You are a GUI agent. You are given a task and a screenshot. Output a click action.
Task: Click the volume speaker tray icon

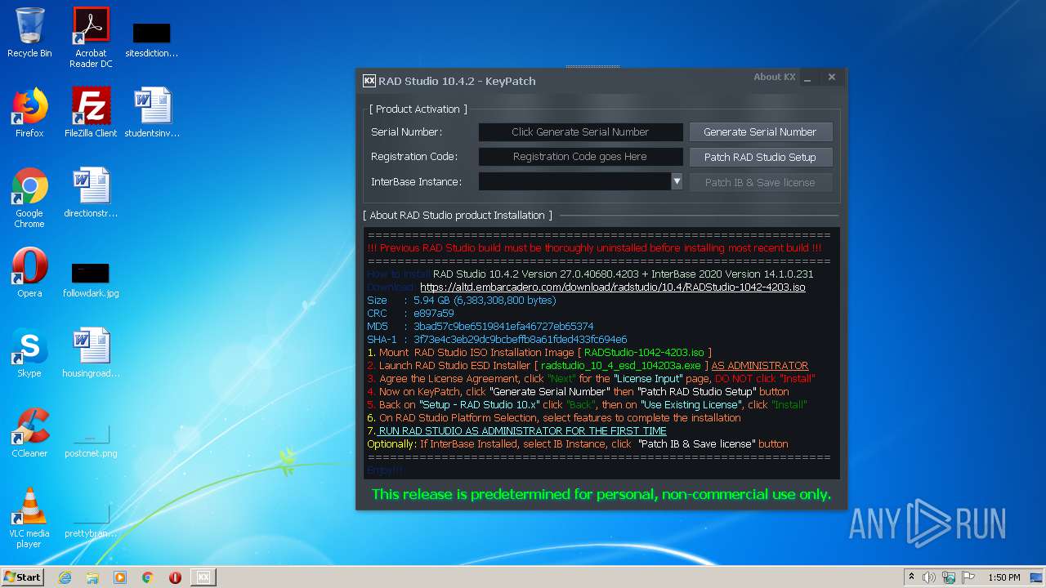coord(929,577)
